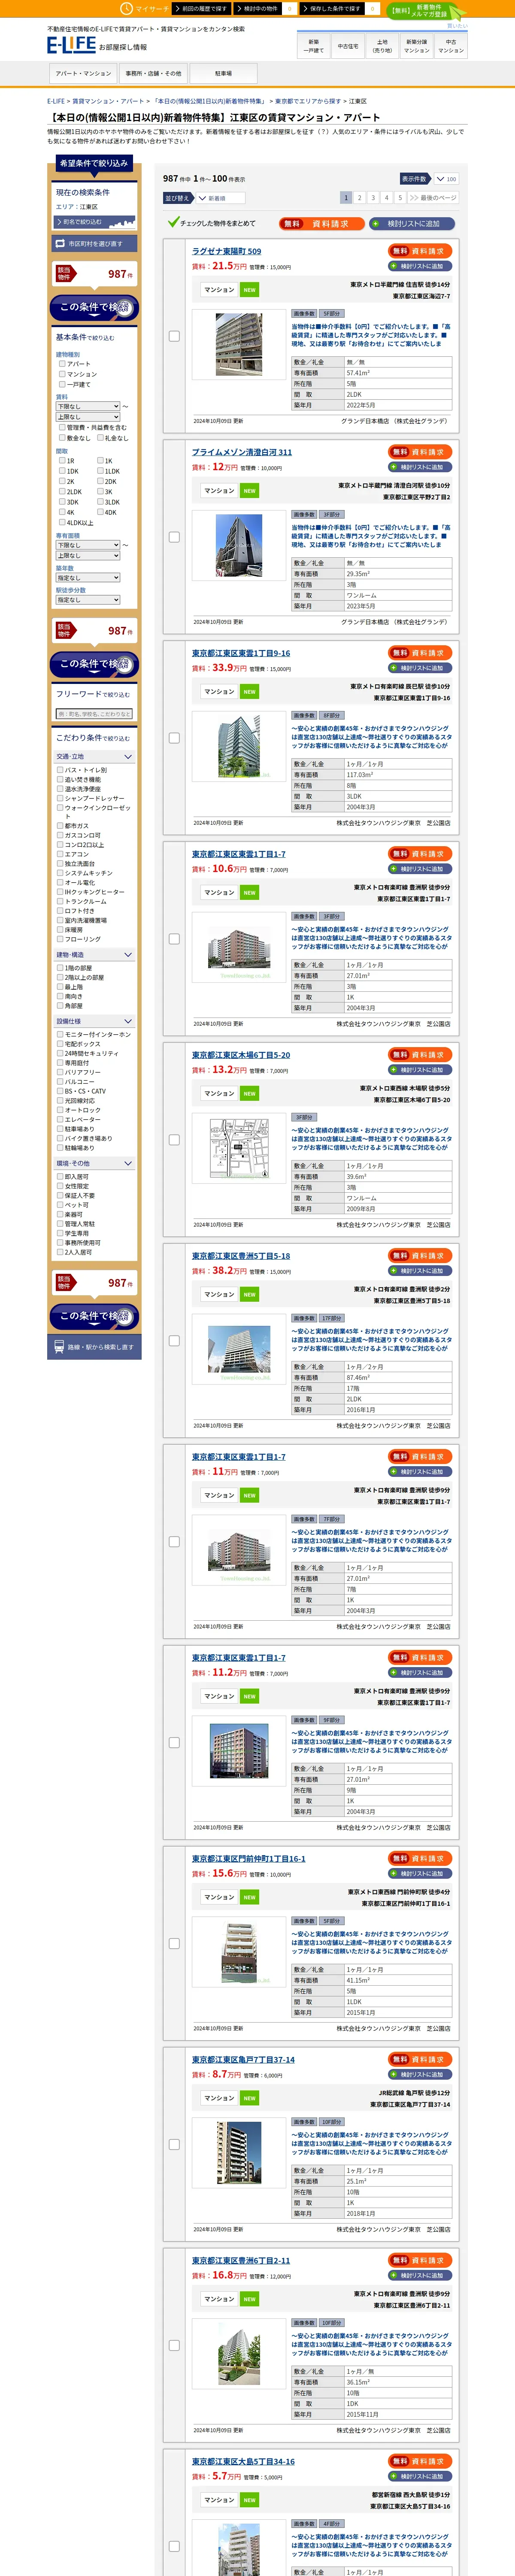Open 新築一戸建て navigation item
This screenshot has height=2576, width=515.
pos(314,46)
